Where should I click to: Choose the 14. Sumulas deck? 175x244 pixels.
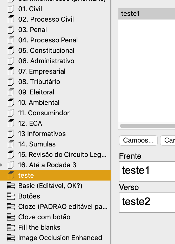coord(37,144)
